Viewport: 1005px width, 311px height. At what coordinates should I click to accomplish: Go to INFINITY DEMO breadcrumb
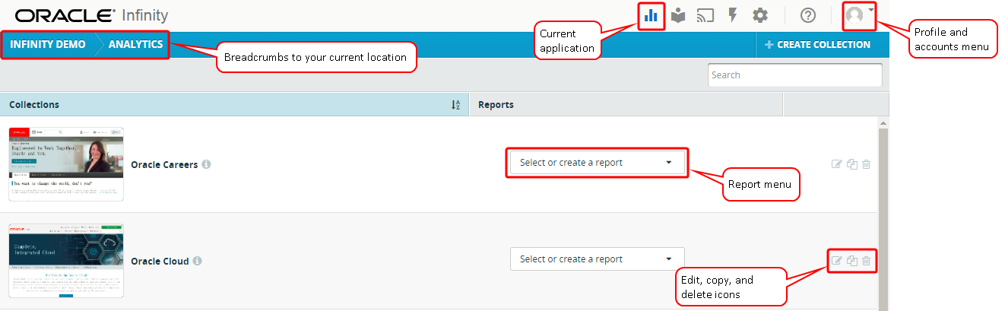tap(48, 44)
